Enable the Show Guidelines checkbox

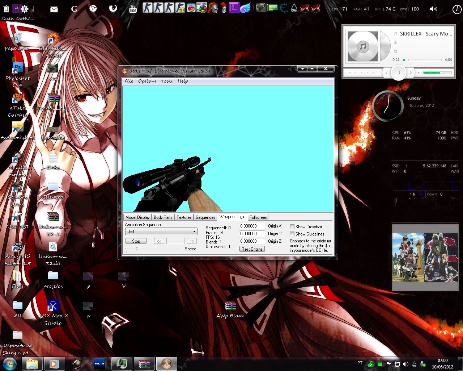coord(292,234)
